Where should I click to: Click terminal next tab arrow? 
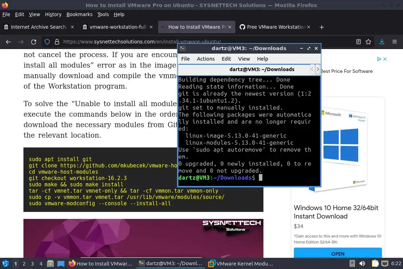[x=318, y=69]
